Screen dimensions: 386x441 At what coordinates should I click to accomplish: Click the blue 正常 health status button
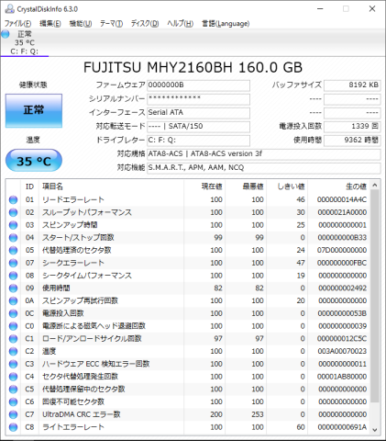(x=34, y=110)
